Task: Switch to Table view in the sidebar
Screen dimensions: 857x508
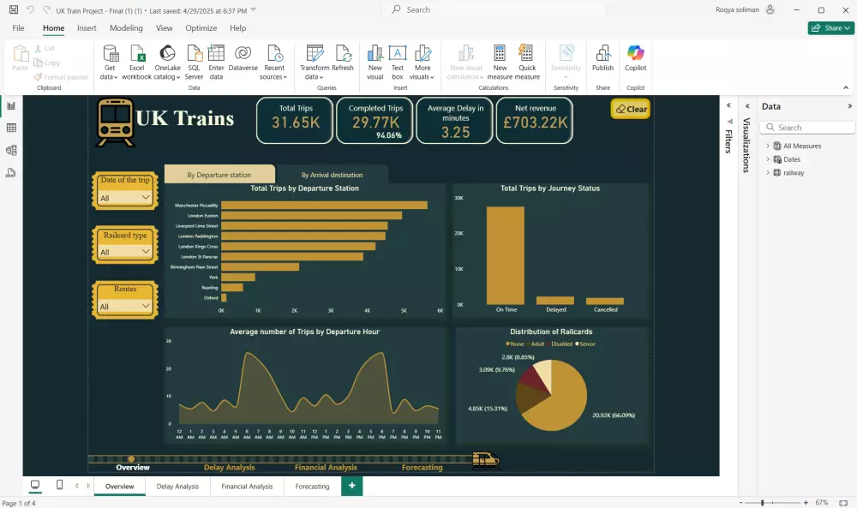Action: point(12,127)
